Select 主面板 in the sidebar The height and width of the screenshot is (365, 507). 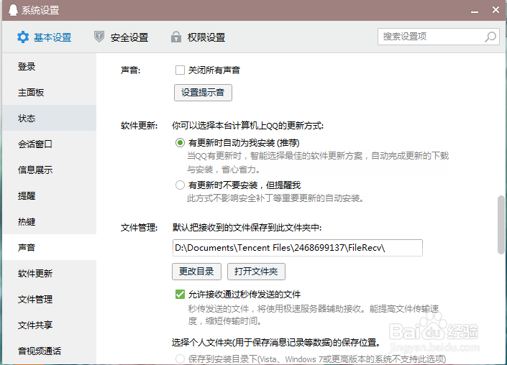[50, 93]
